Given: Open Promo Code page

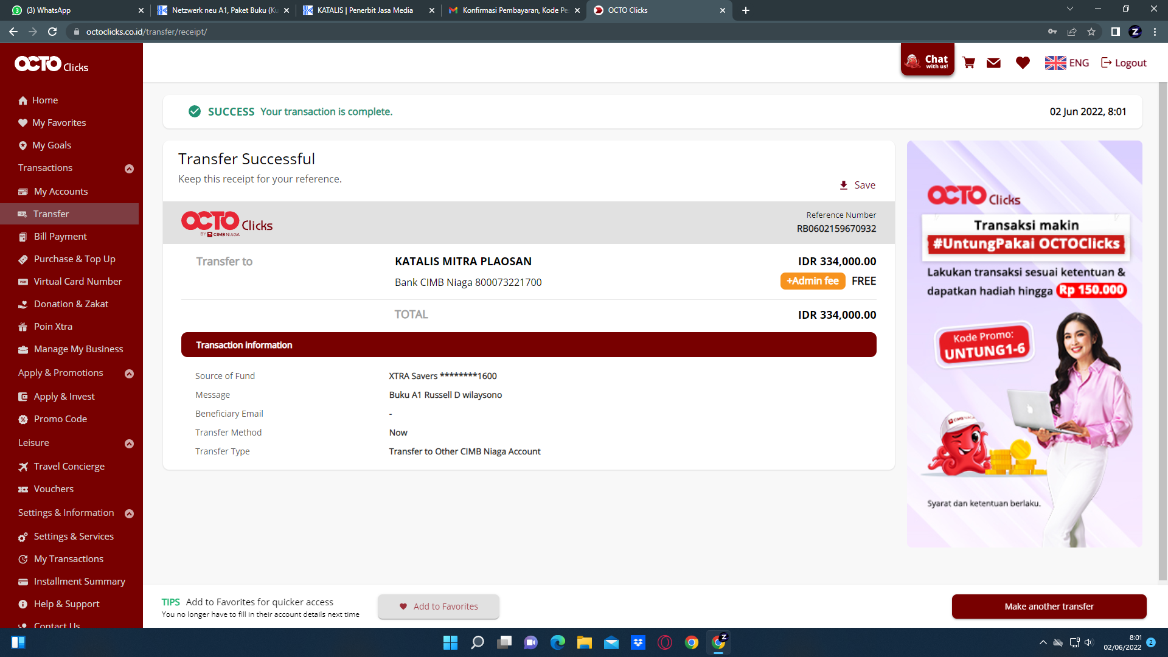Looking at the screenshot, I should tap(53, 419).
